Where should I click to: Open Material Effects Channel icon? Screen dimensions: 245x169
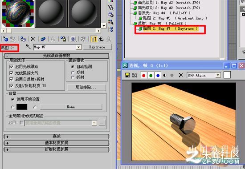click(73, 39)
